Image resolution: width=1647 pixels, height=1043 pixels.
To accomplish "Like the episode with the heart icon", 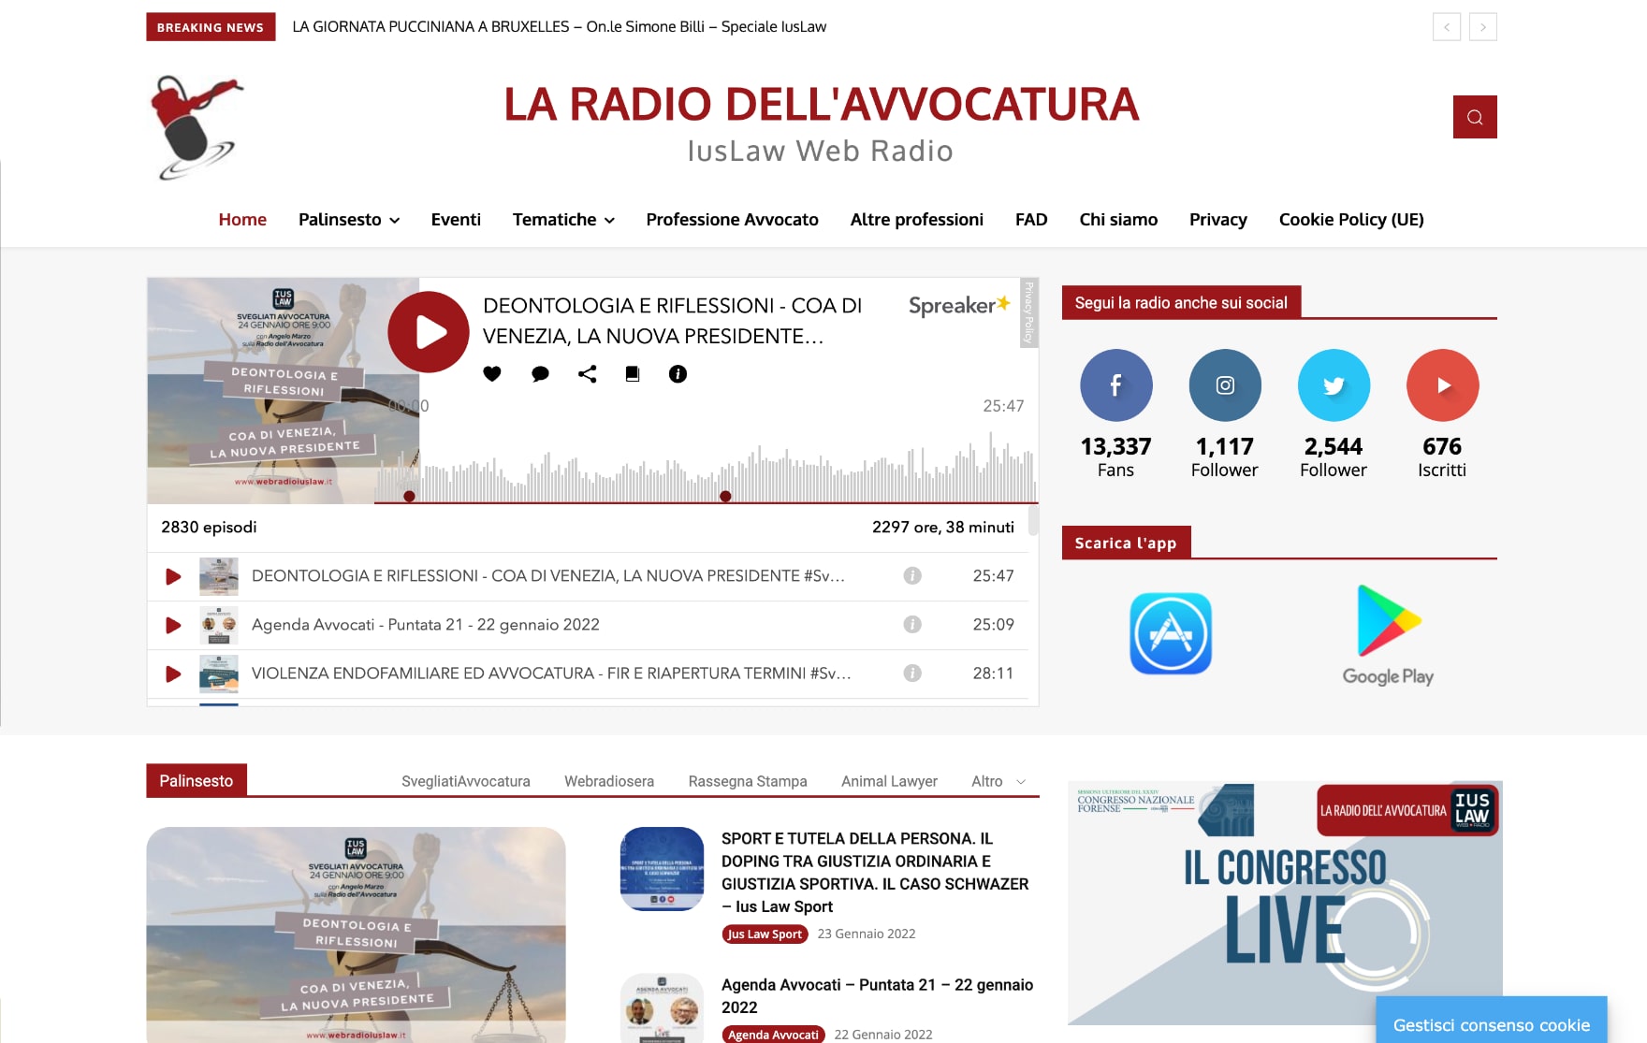I will [492, 374].
